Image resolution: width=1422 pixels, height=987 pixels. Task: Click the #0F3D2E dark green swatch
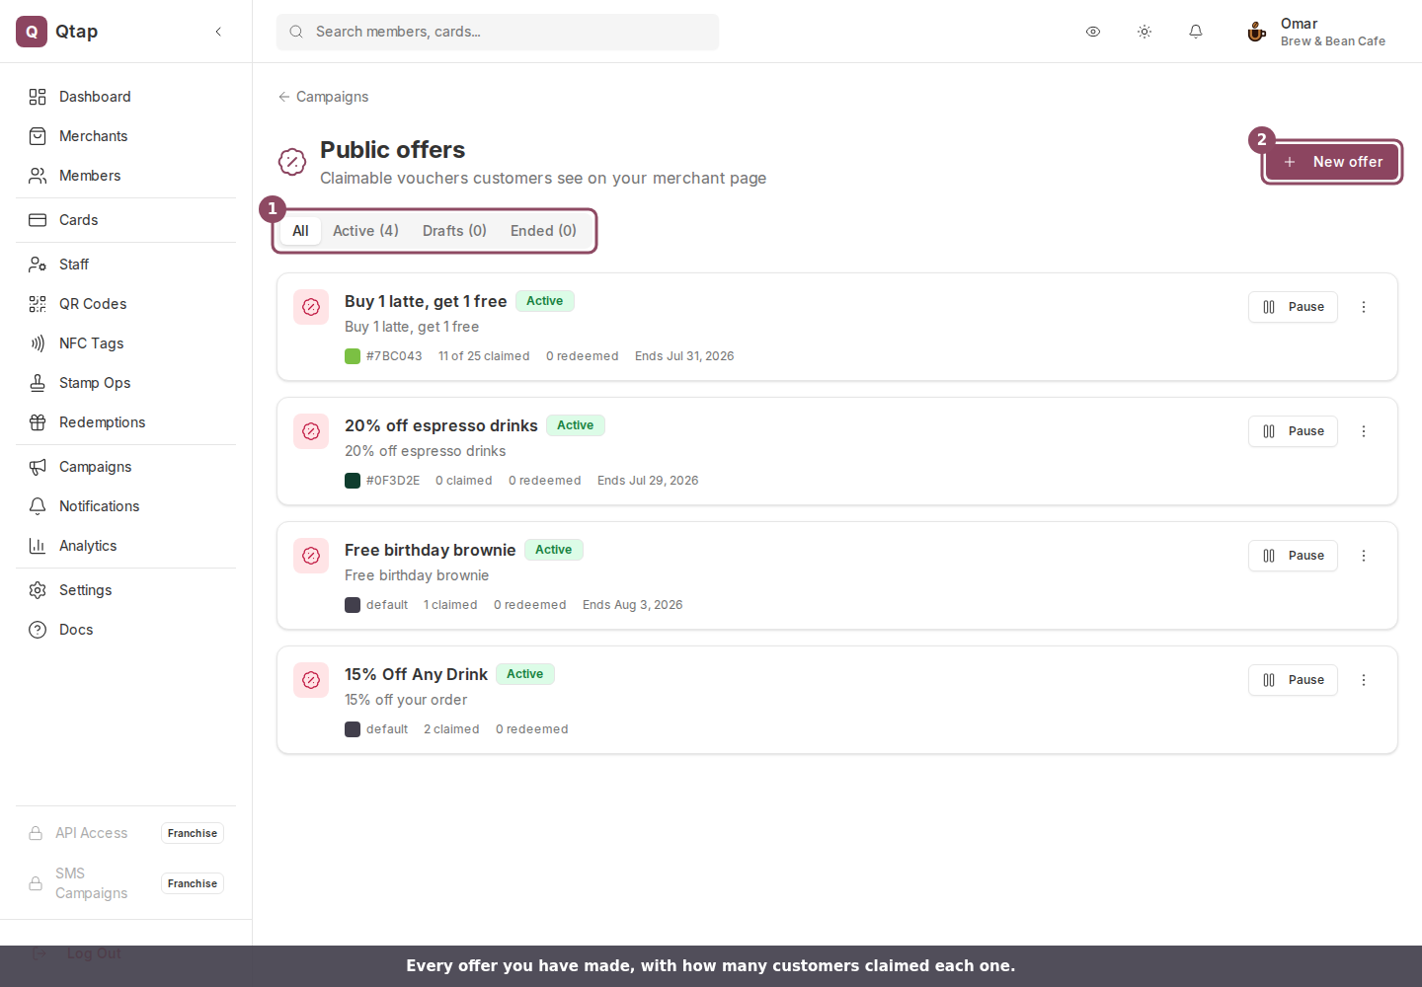[353, 481]
